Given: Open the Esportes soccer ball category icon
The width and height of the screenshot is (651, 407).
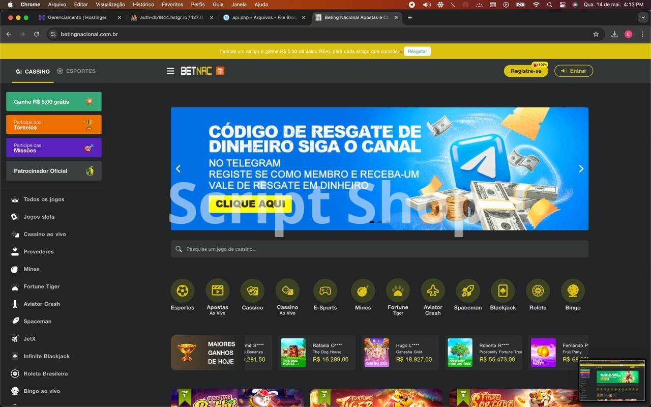Looking at the screenshot, I should (183, 291).
